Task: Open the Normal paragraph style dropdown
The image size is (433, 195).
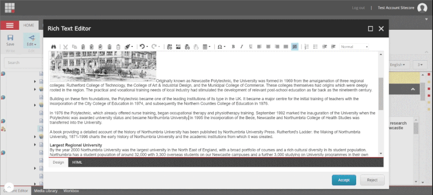Action: 355,47
